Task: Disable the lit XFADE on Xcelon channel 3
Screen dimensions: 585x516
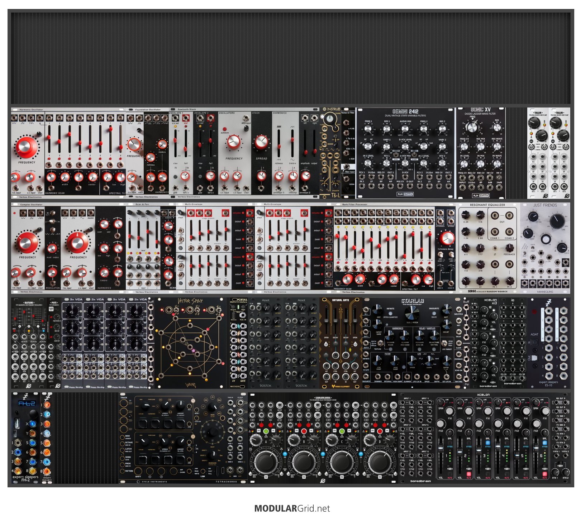Action: [x=488, y=443]
